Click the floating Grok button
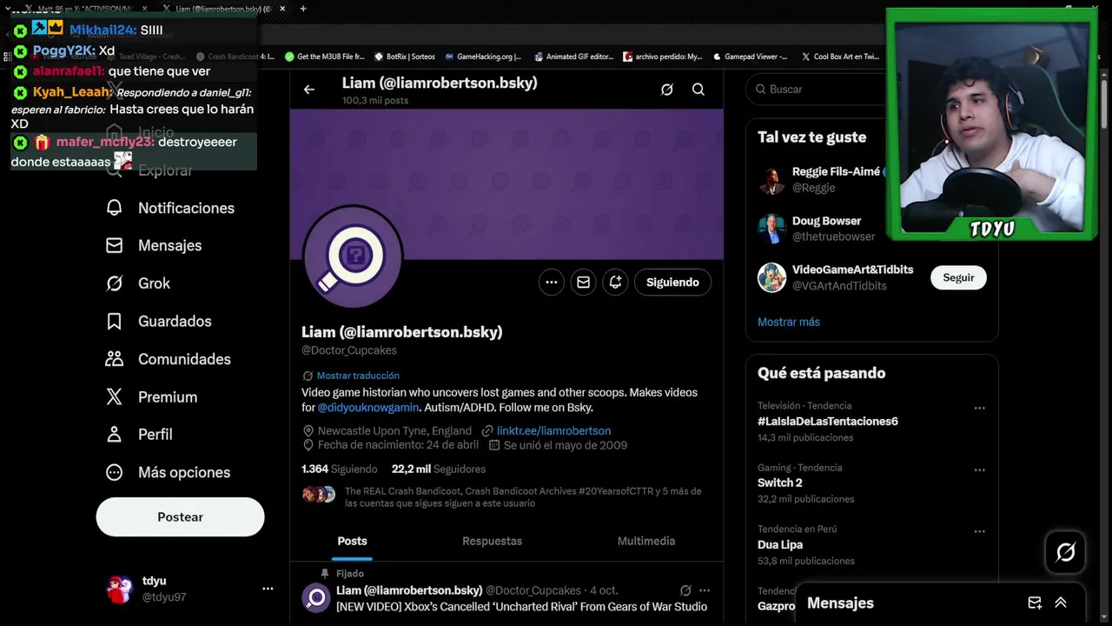Screen dimensions: 1112x626 pyautogui.click(x=1065, y=552)
